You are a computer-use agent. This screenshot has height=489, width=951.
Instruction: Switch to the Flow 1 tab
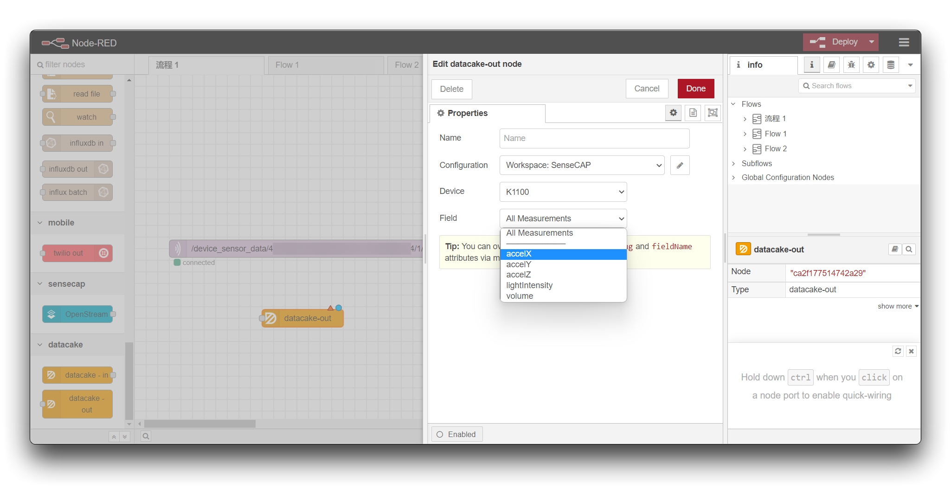[326, 65]
